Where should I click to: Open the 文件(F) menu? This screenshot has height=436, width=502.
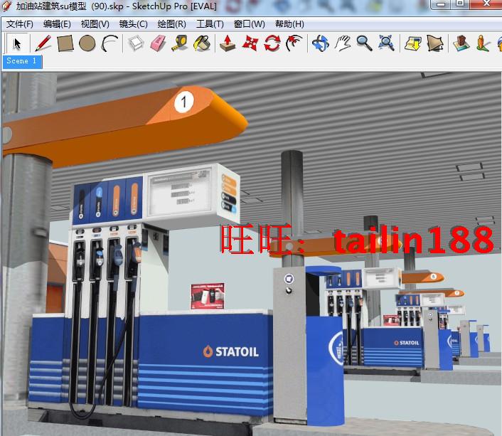tap(20, 24)
